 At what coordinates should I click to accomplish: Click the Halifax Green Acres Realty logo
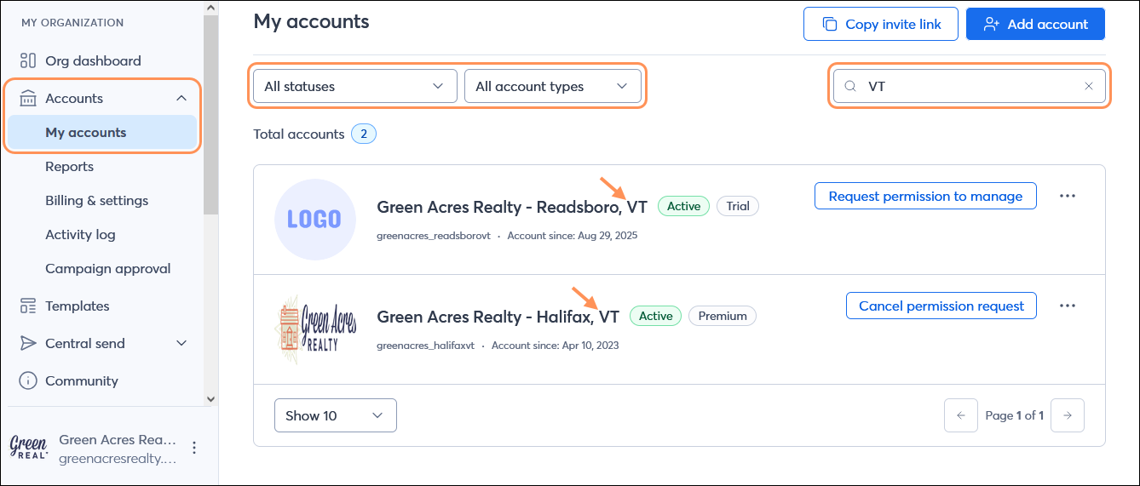(316, 329)
